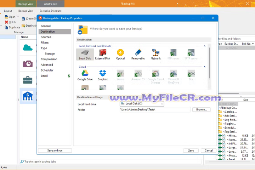Open Bck No. column dropdown arrow

(x=253, y=44)
